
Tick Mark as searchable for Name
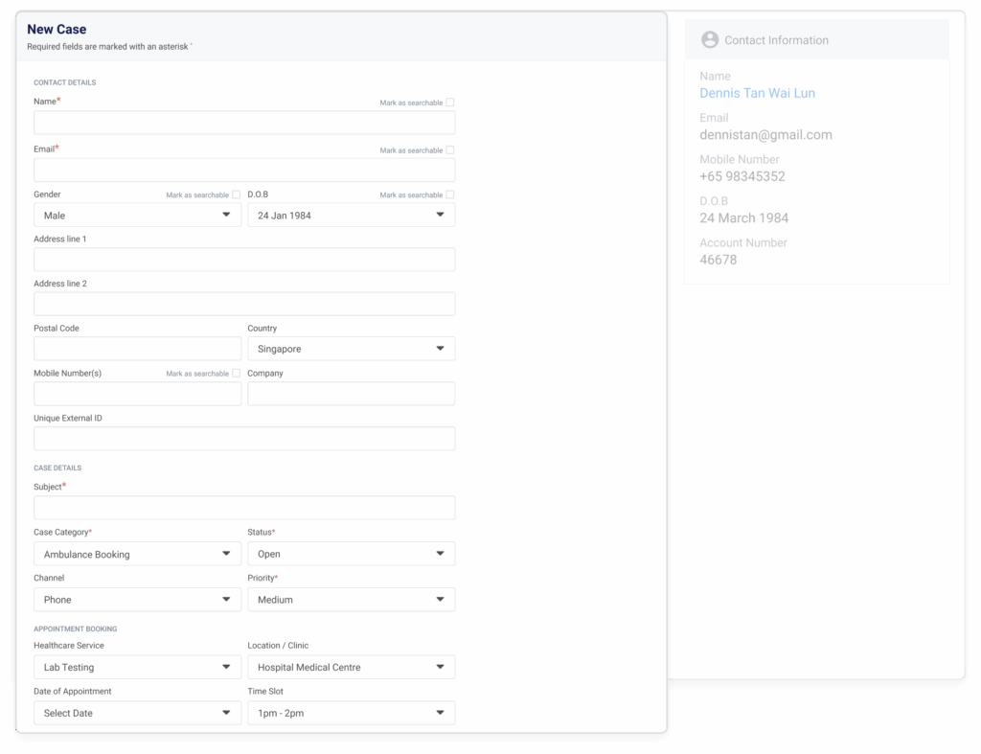click(x=450, y=103)
